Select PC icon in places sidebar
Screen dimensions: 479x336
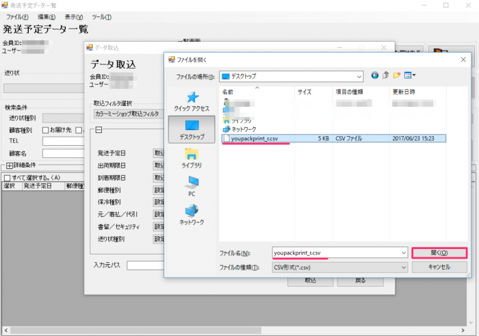point(192,182)
